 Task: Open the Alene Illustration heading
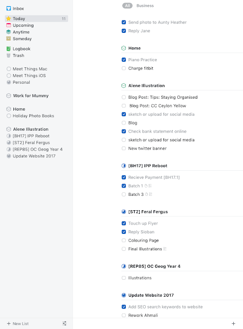pos(146,86)
